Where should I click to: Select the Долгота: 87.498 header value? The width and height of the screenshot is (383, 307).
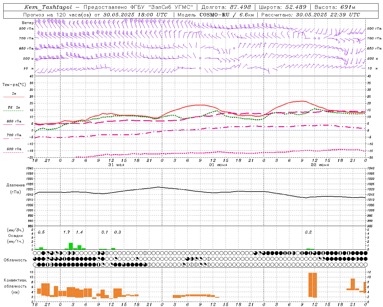pyautogui.click(x=226, y=7)
